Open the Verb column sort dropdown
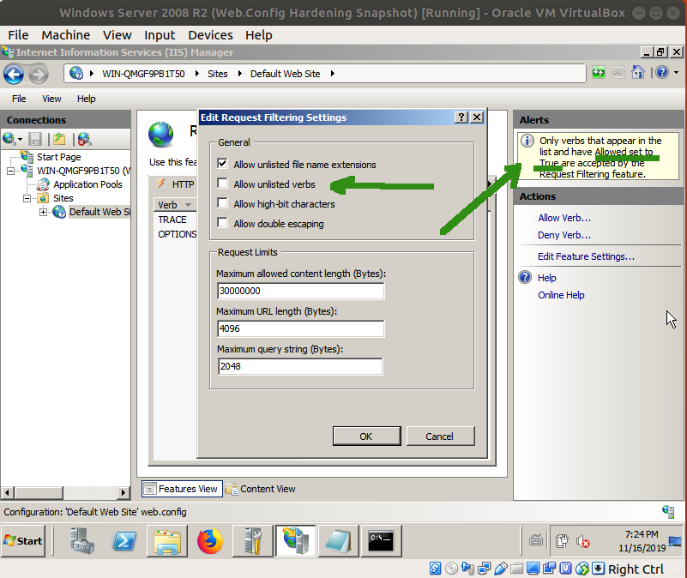Viewport: 687px width, 578px height. pos(188,205)
